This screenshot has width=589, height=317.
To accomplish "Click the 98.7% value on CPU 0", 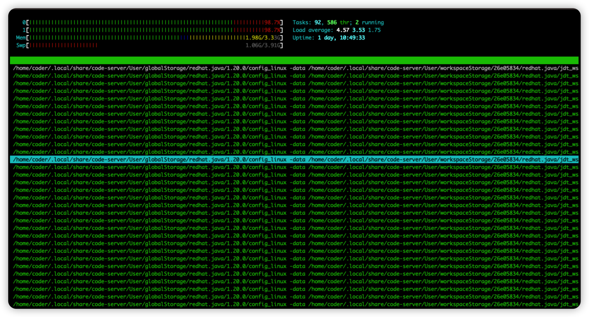I will pos(272,22).
